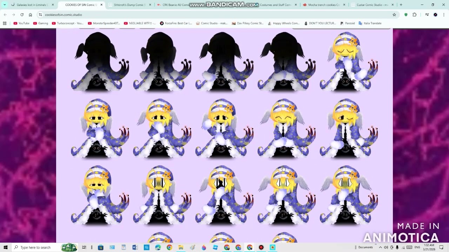
Task: Open the ForzaFire: Best Car bookmark
Action: click(176, 23)
